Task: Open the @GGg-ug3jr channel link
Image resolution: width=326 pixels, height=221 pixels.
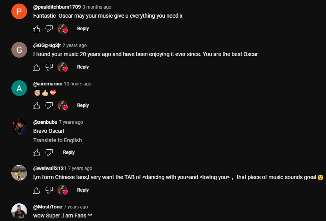Action: coord(47,45)
